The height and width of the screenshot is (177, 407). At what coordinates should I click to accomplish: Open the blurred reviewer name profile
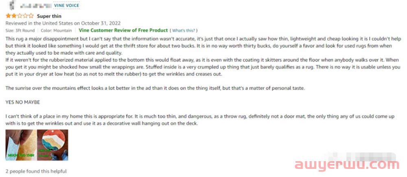pyautogui.click(x=37, y=6)
